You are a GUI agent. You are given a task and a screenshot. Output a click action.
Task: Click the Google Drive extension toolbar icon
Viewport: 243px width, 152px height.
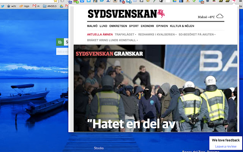[175, 1]
